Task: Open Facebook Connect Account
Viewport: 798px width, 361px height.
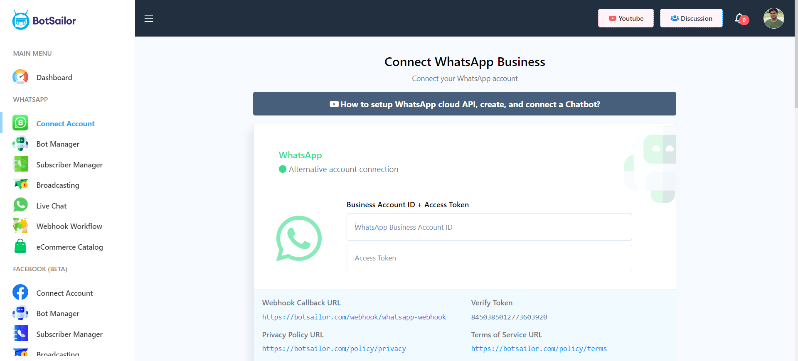Action: 64,293
